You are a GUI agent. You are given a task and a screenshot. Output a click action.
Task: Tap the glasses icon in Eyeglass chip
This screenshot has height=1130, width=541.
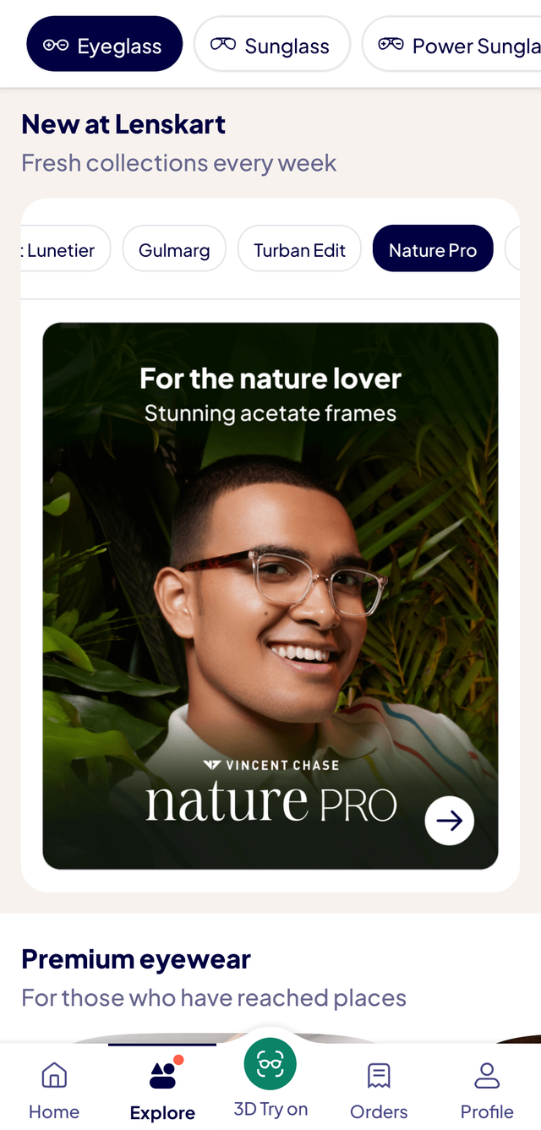point(56,45)
